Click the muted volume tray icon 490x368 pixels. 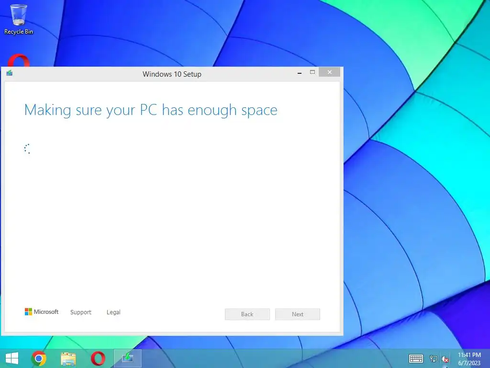coord(445,359)
